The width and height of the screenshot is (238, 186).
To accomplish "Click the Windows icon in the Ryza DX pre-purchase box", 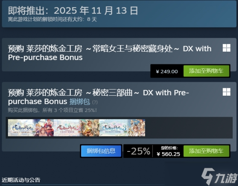I will [x=227, y=48].
